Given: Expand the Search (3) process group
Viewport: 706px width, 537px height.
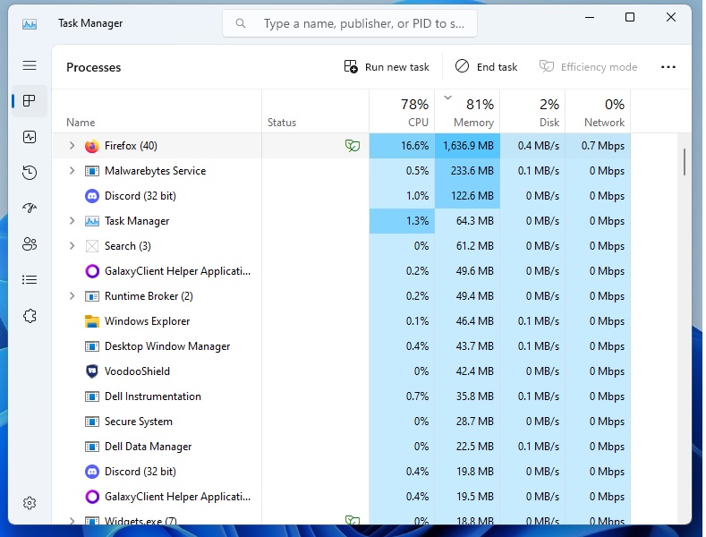Looking at the screenshot, I should point(72,246).
